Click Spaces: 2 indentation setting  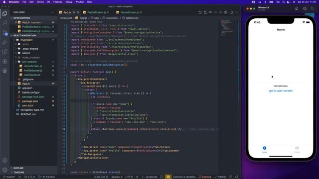click(117, 177)
